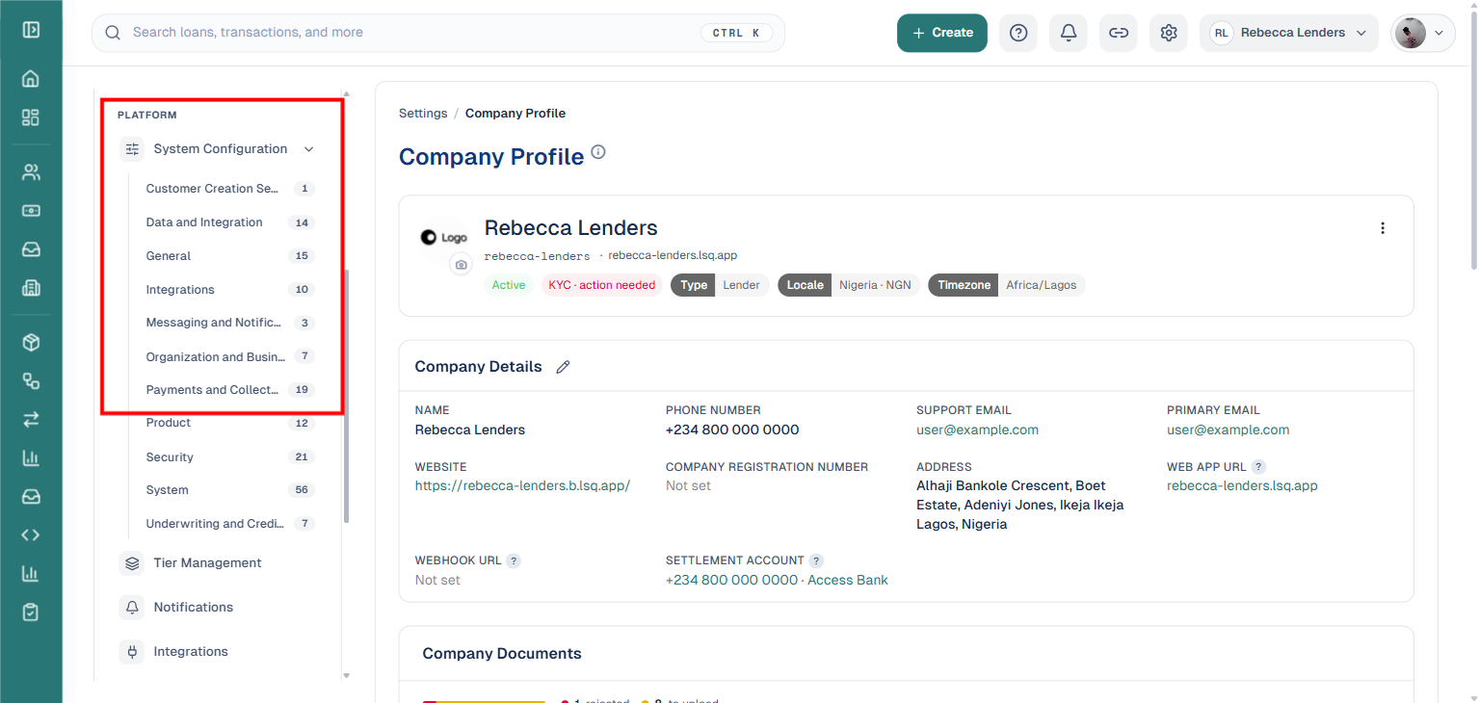1479x703 pixels.
Task: Open the code brackets developer icon
Action: [31, 535]
